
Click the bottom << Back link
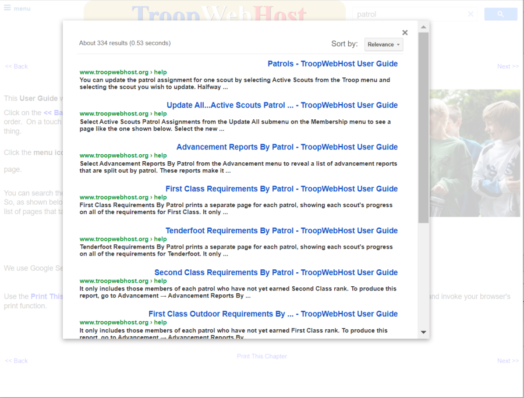coord(16,361)
